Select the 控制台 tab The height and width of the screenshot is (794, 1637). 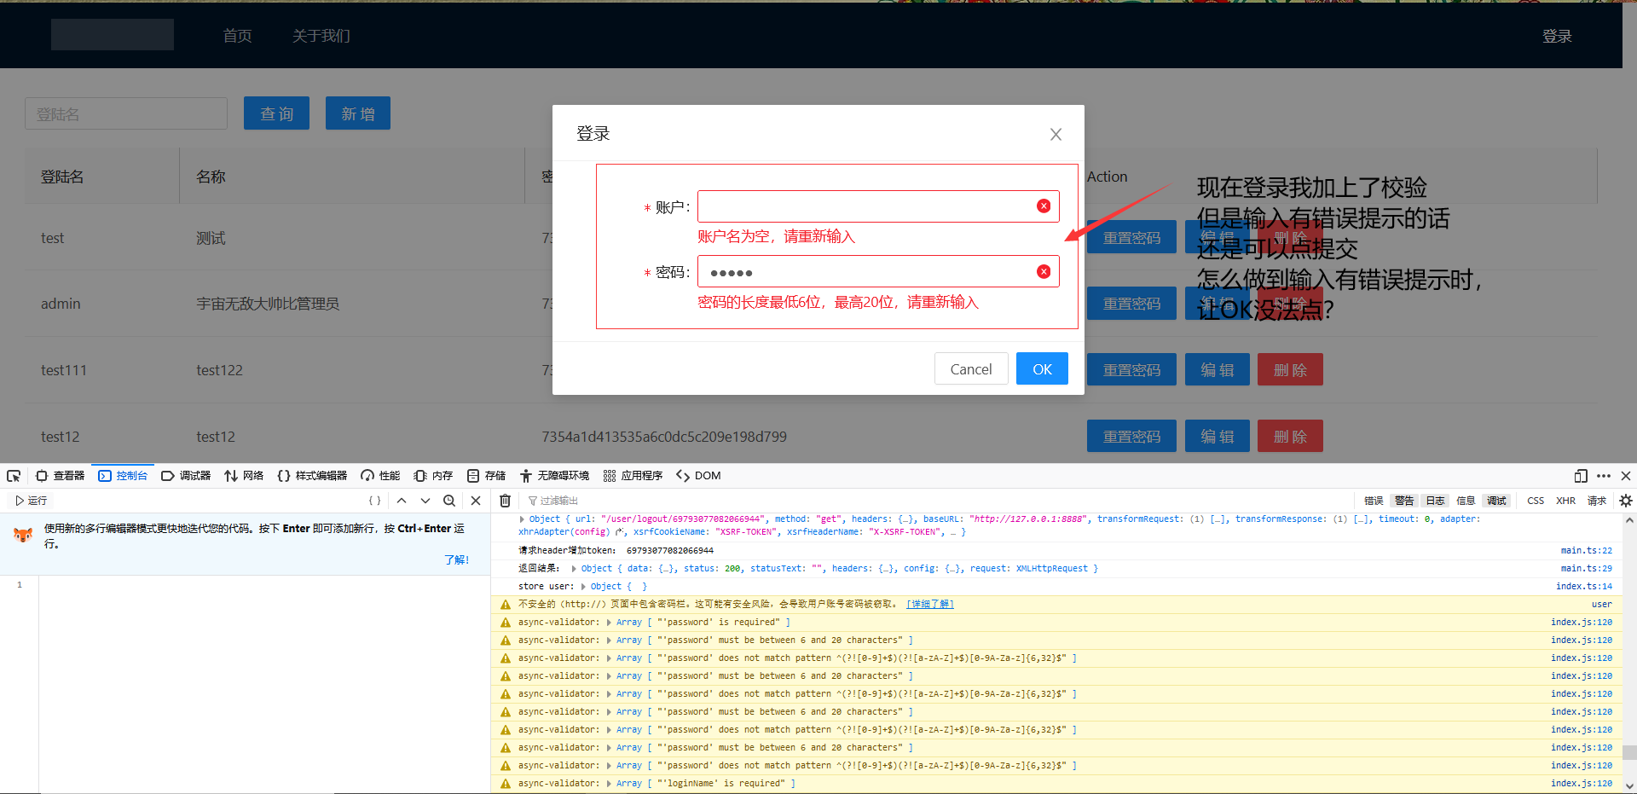pyautogui.click(x=124, y=476)
